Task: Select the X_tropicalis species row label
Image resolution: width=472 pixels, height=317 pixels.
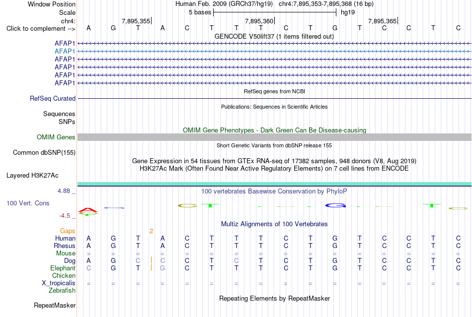Action: [59, 283]
